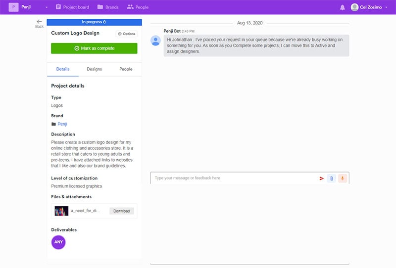Switch to the Details tab

pos(63,69)
